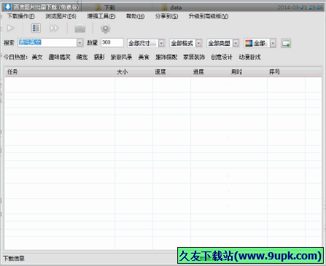Viewport: 326px width, 266px height.
Task: Open the task list icon in toolbar
Action: (36, 28)
